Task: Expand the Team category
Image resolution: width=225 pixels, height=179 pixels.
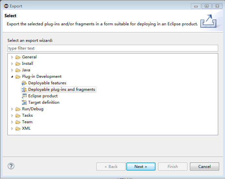Action: (12, 122)
